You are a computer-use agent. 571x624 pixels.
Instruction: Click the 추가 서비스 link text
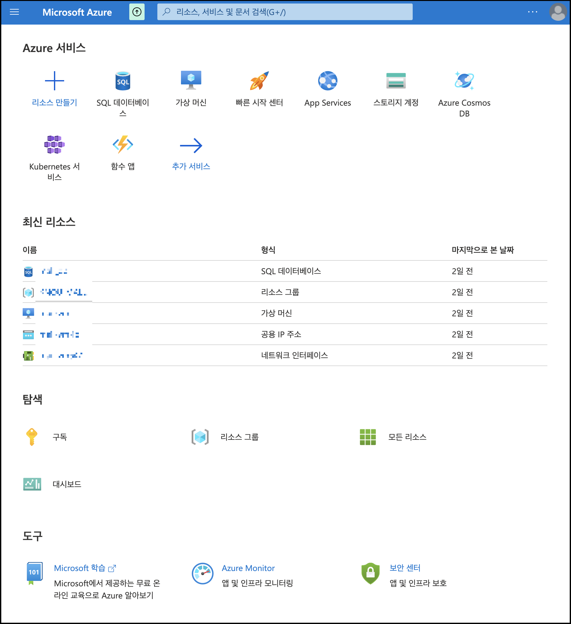[x=191, y=166]
